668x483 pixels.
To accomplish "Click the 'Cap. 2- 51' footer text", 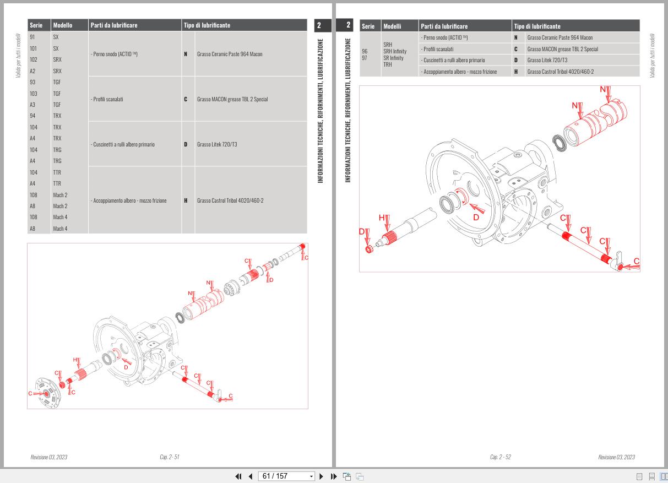I will 170,457.
